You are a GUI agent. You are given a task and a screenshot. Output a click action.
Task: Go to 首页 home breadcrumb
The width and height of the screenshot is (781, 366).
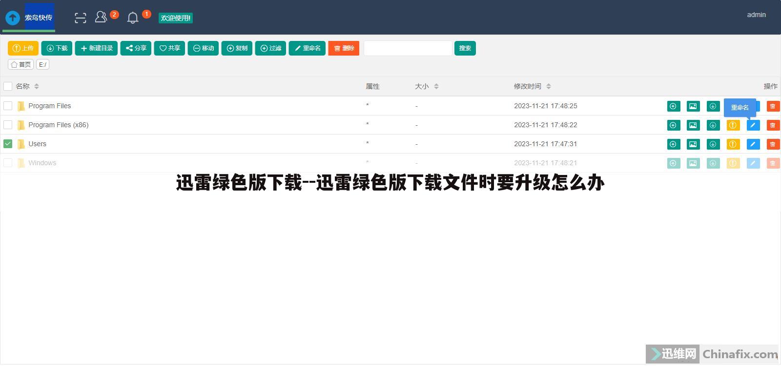[21, 64]
